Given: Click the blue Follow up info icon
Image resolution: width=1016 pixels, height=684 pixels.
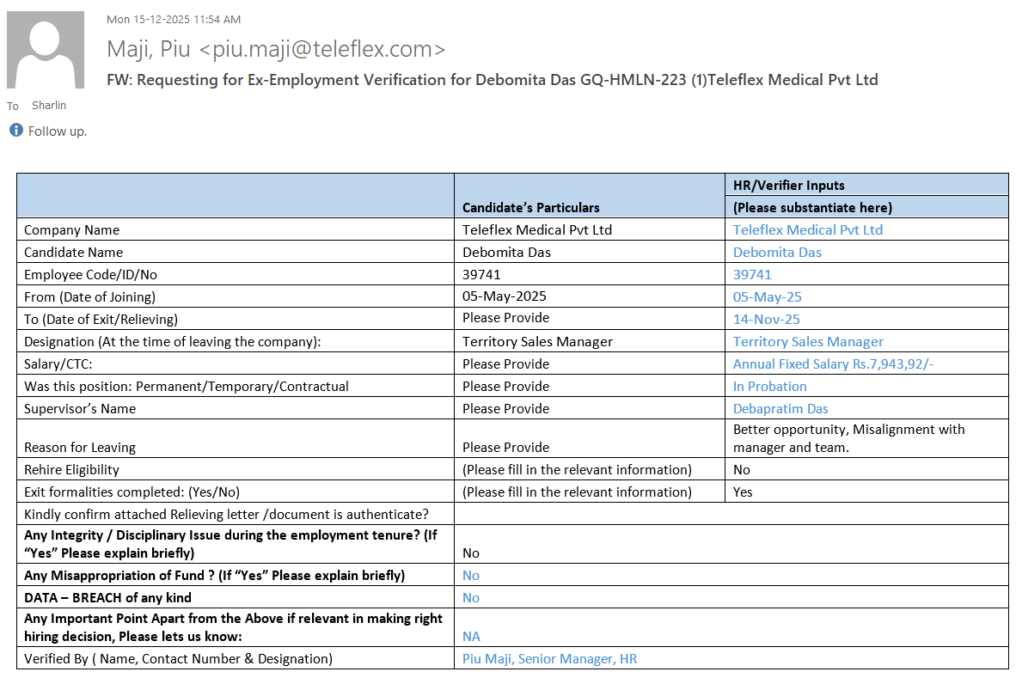Looking at the screenshot, I should pyautogui.click(x=15, y=131).
